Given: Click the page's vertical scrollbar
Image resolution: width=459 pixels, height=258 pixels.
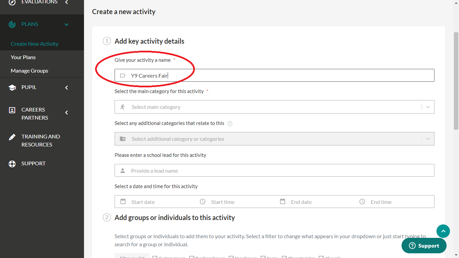Looking at the screenshot, I should click(456, 81).
